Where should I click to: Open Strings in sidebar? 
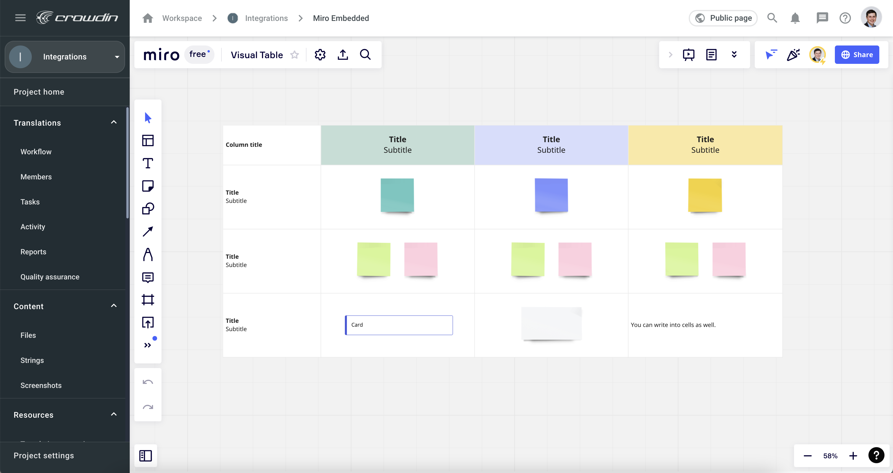[32, 360]
